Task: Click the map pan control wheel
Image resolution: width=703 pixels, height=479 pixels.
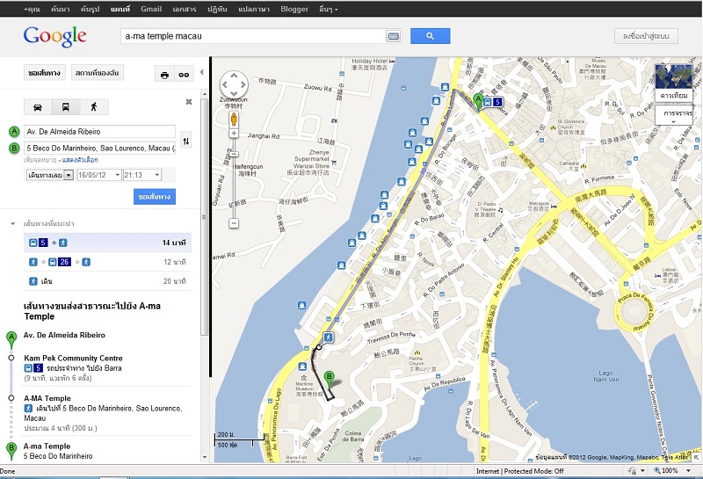Action: pyautogui.click(x=234, y=83)
